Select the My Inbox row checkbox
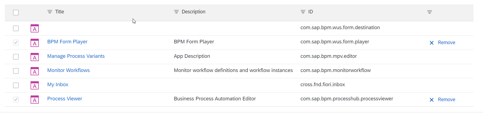The image size is (483, 120). (x=16, y=85)
